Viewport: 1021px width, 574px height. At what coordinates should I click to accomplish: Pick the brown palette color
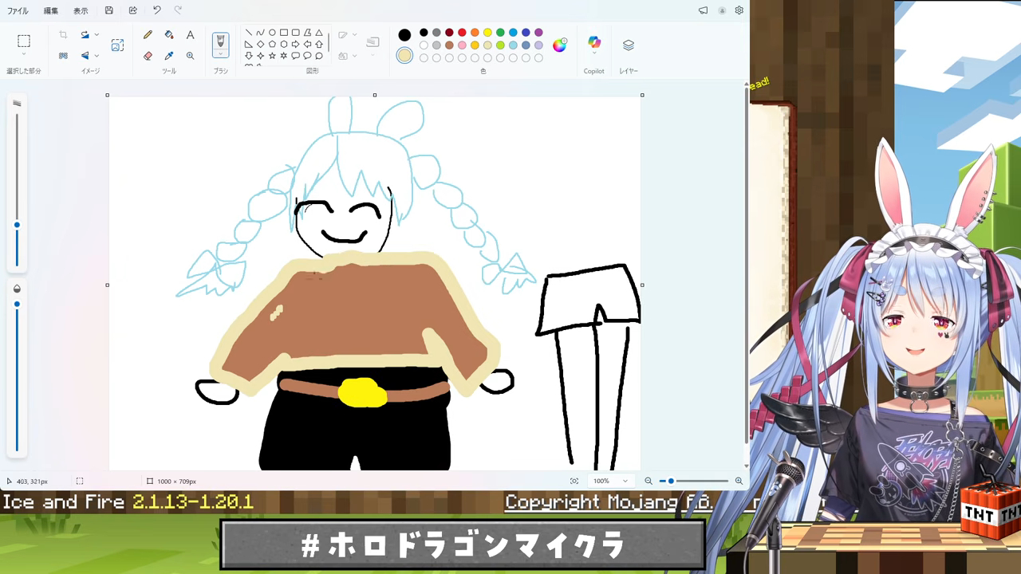click(449, 45)
